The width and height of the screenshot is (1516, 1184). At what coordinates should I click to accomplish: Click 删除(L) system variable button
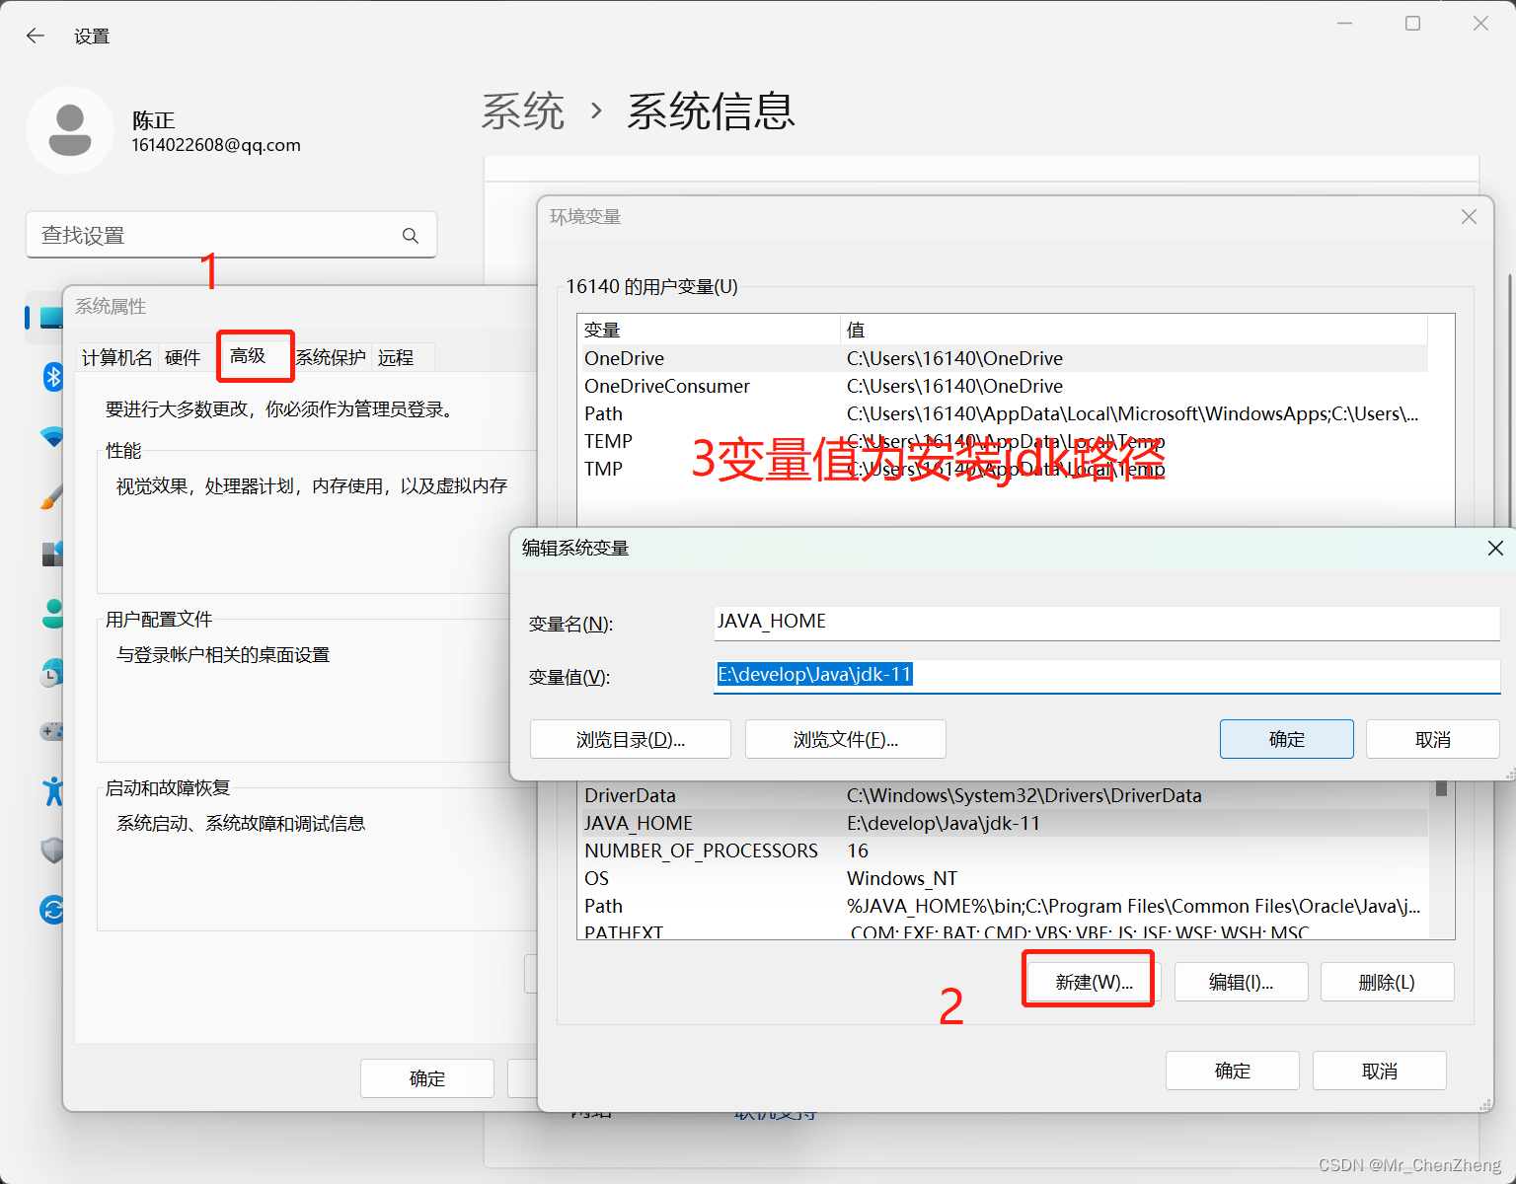[x=1388, y=982]
